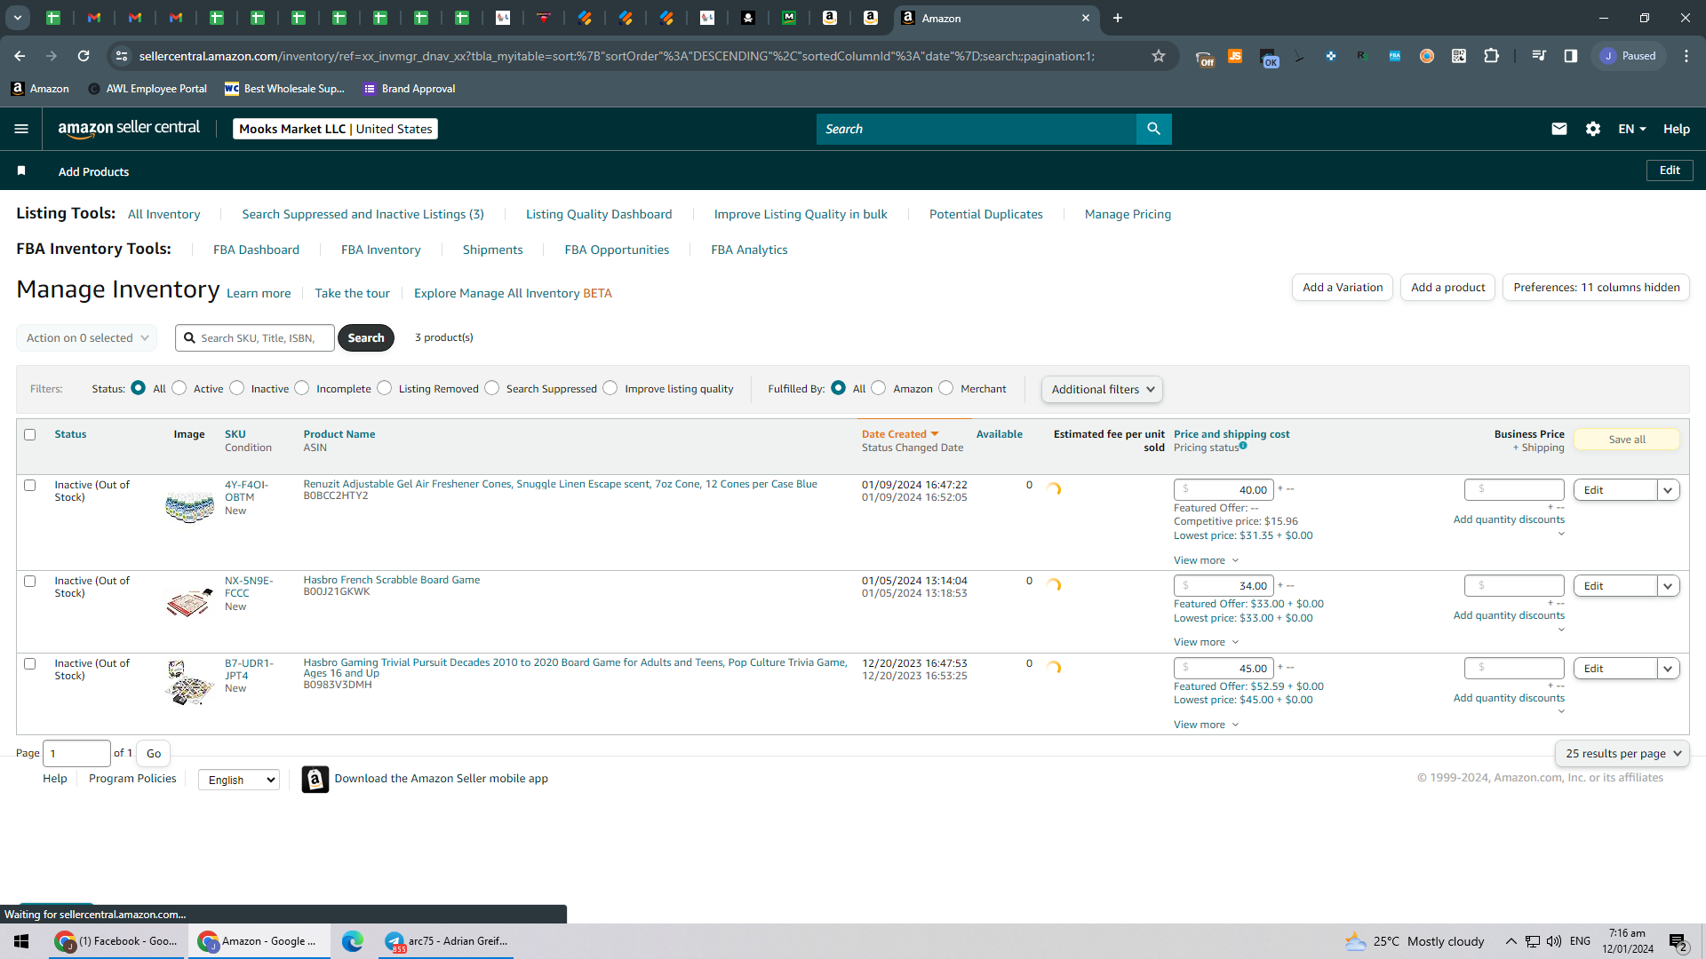Viewport: 1706px width, 959px height.
Task: Reload the page with the refresh icon
Action: 84,56
